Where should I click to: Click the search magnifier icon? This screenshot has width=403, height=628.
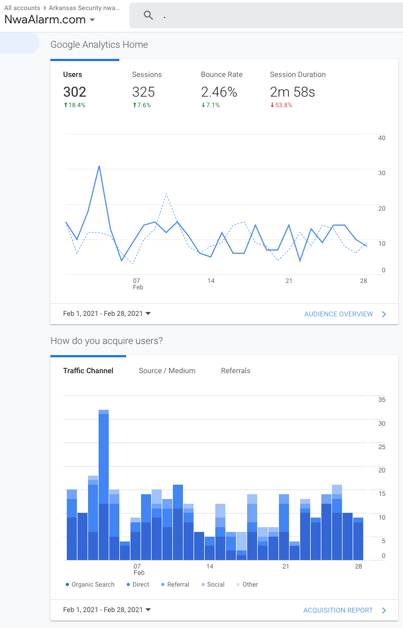coord(148,15)
